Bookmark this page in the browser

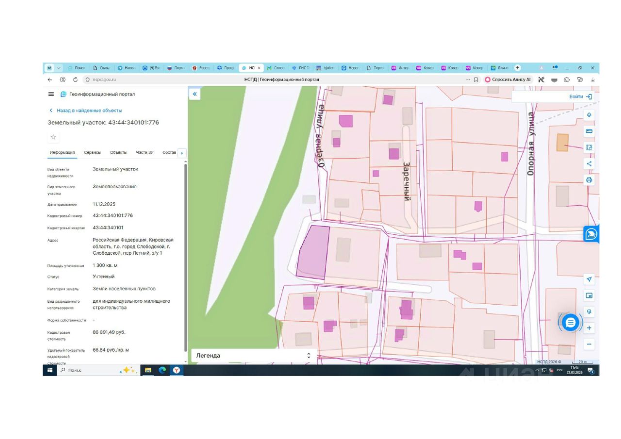click(476, 80)
